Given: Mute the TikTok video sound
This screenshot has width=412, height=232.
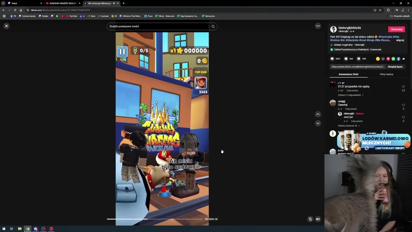Looking at the screenshot, I should click(x=318, y=219).
